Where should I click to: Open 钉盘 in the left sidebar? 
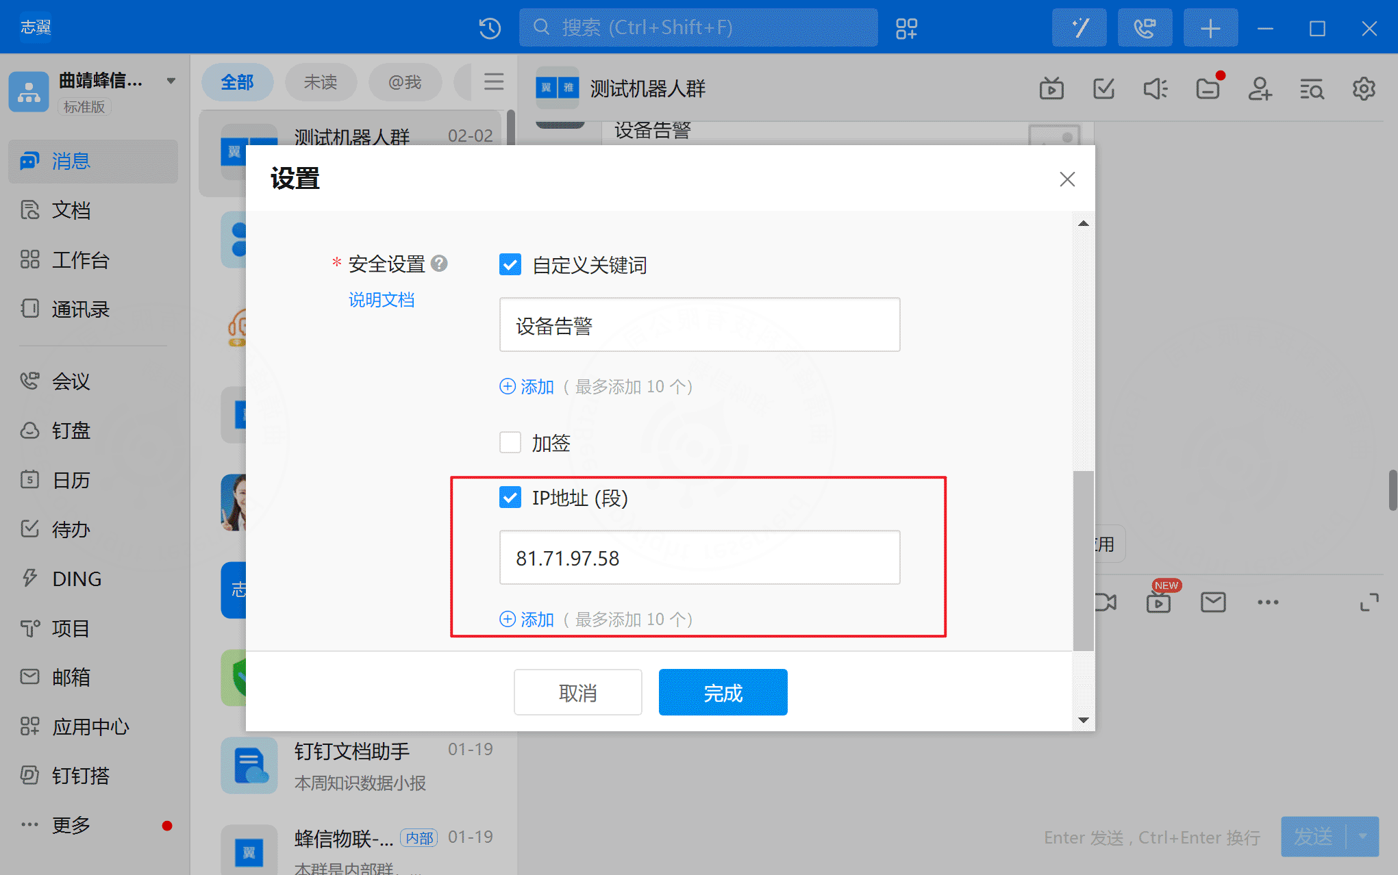click(93, 431)
